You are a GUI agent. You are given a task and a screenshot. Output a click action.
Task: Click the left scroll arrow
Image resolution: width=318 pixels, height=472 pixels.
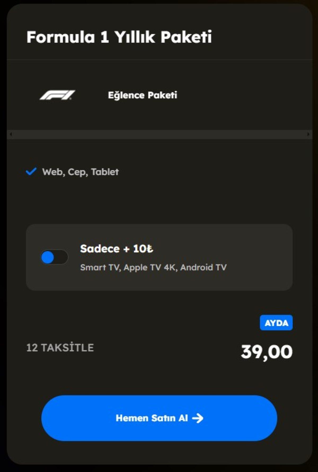pos(11,134)
